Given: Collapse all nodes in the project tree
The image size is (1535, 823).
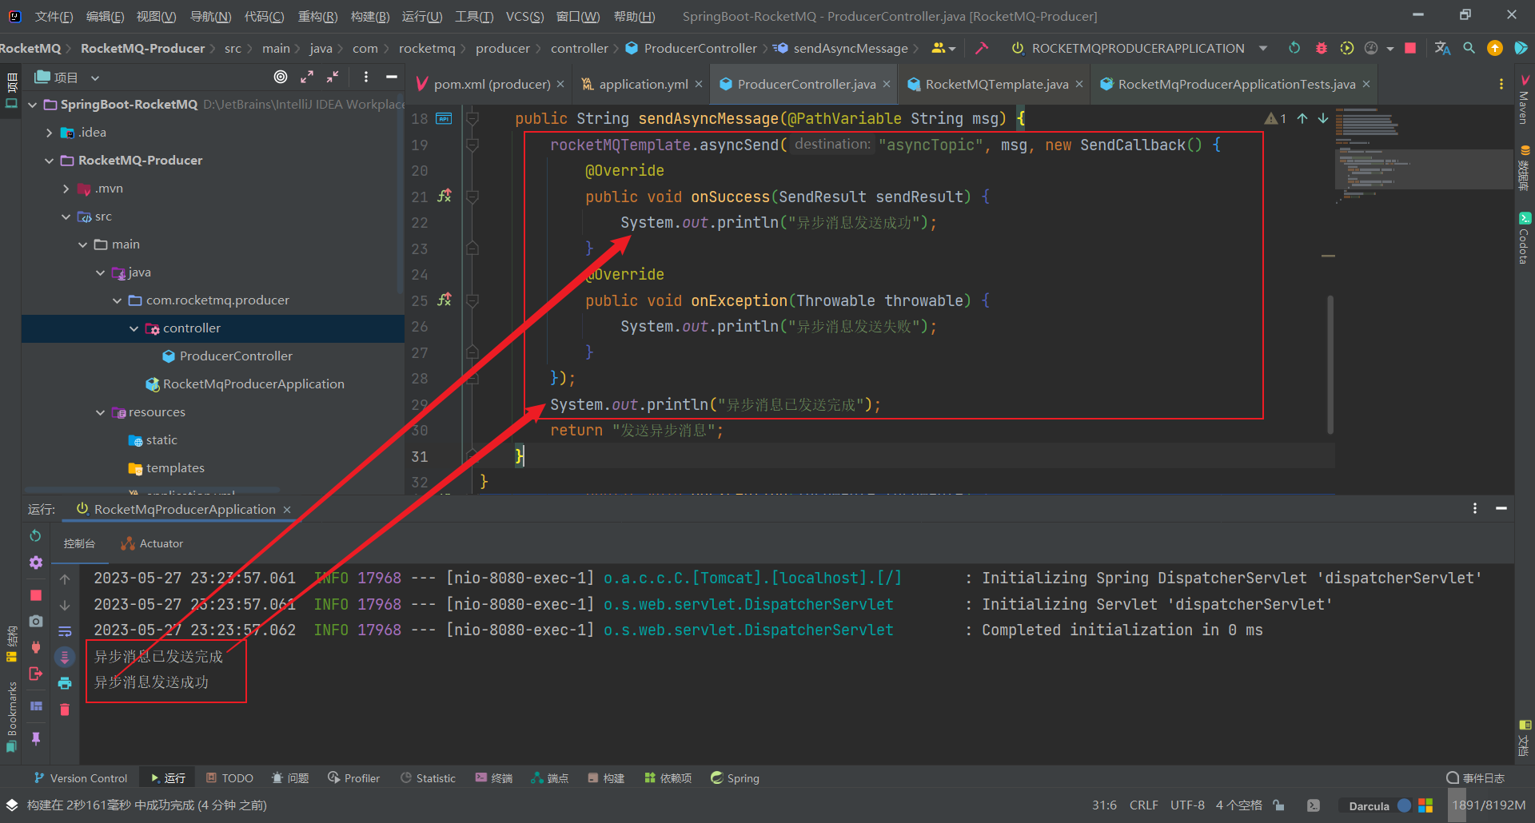Looking at the screenshot, I should click(333, 77).
